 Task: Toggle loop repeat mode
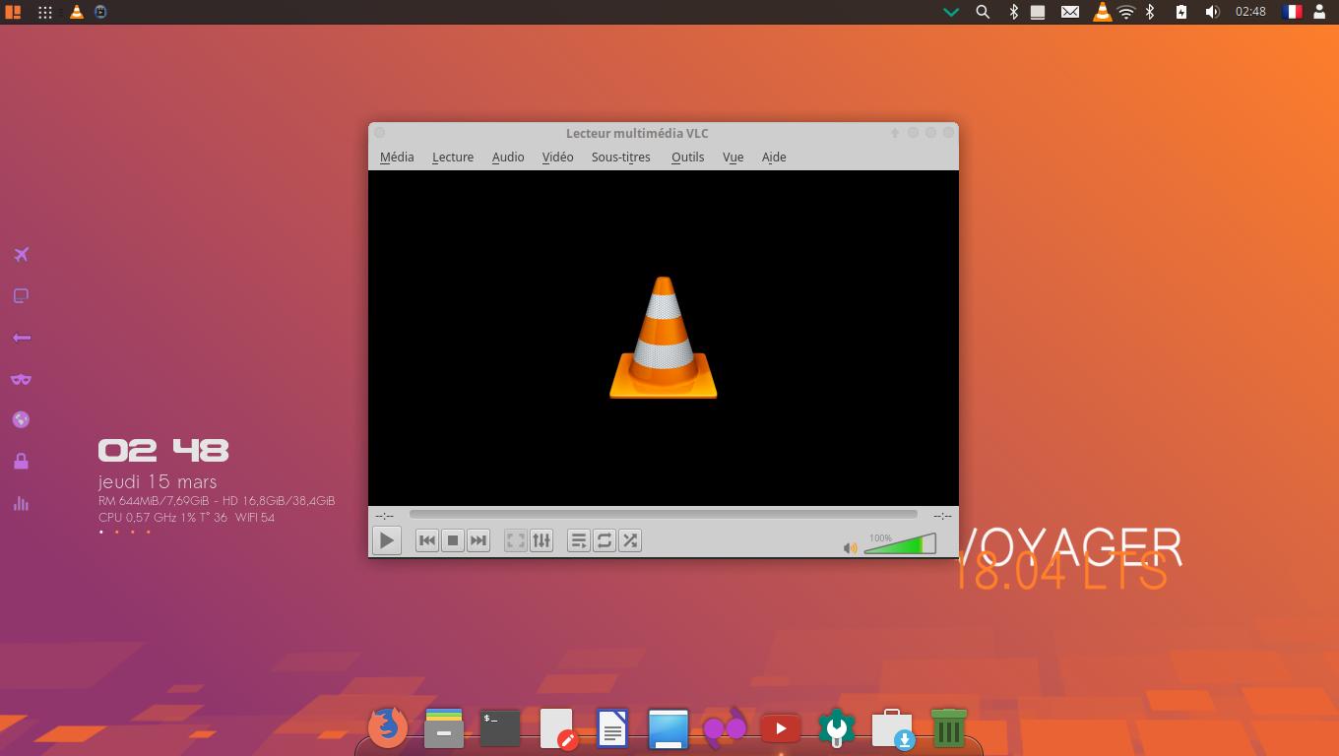tap(605, 540)
